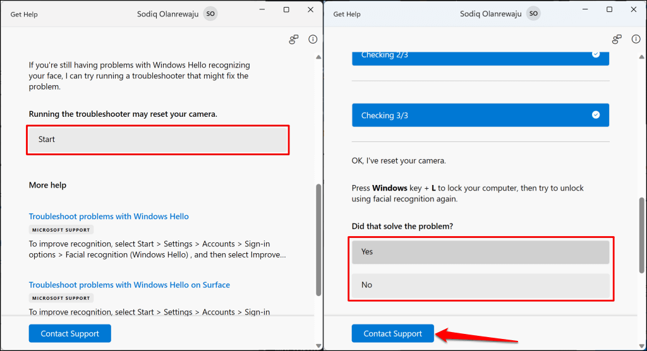Open Troubleshoot problems with Windows Hello link
This screenshot has width=647, height=351.
point(109,217)
